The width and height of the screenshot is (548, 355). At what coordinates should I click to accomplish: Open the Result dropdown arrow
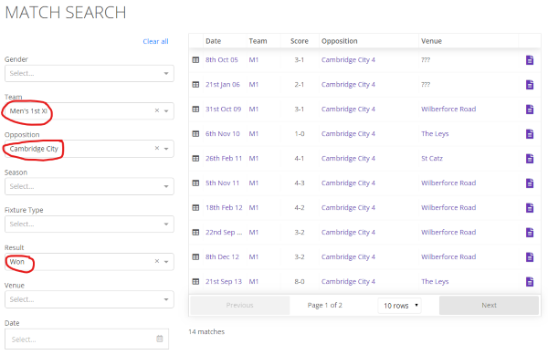(x=166, y=262)
